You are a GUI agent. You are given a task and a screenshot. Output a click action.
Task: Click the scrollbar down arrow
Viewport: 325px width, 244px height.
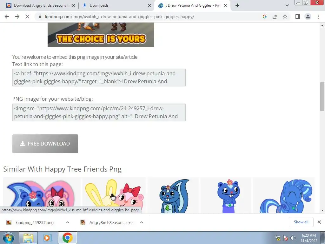pos(322,210)
